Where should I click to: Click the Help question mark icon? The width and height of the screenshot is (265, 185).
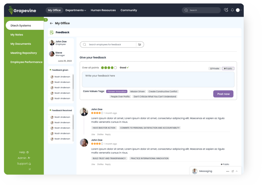click(27, 152)
